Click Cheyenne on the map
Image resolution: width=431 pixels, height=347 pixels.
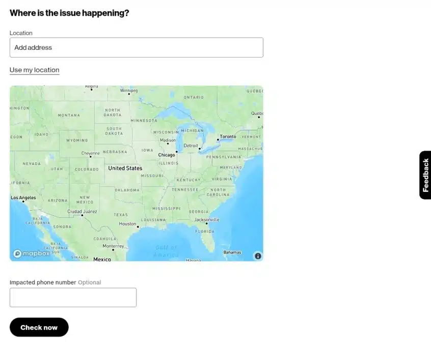click(91, 156)
